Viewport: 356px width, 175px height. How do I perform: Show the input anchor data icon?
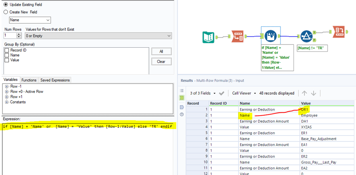coord(182,98)
